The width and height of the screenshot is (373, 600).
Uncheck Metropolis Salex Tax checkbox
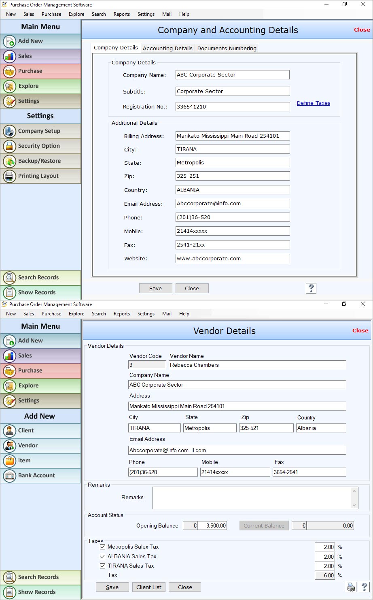click(x=103, y=547)
